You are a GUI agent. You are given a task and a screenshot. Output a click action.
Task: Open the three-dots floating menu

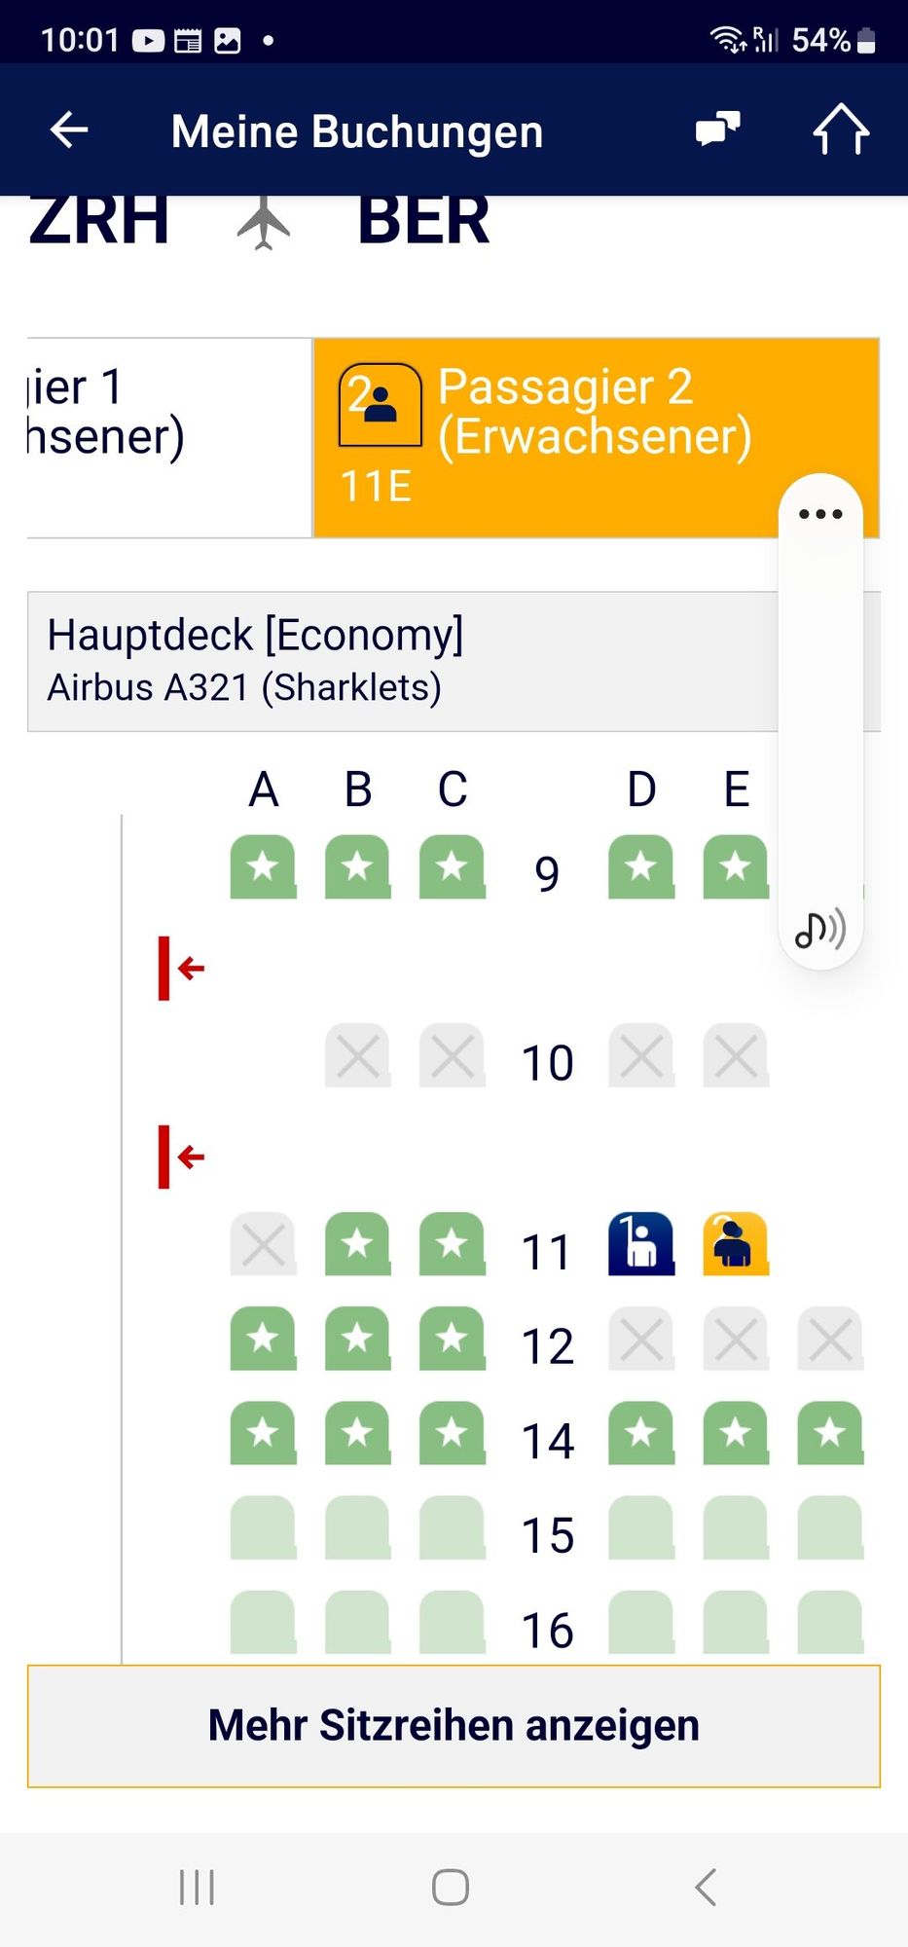tap(820, 514)
